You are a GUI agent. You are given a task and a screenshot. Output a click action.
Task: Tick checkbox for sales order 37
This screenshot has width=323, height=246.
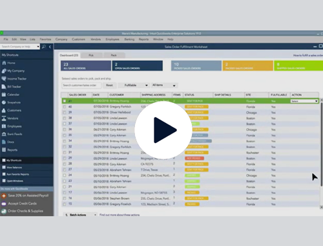point(64,124)
